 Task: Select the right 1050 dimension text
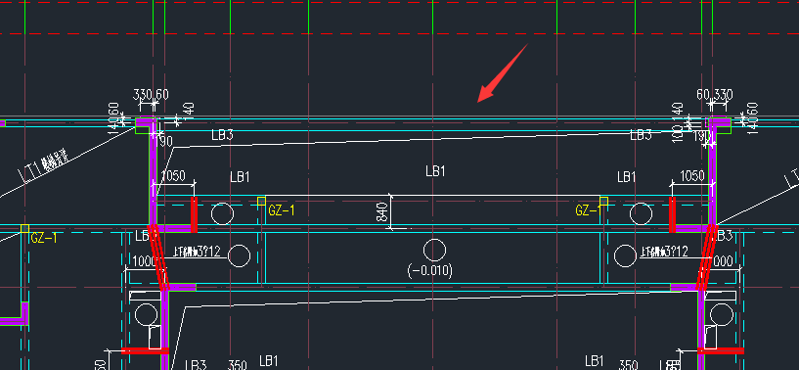tap(692, 176)
